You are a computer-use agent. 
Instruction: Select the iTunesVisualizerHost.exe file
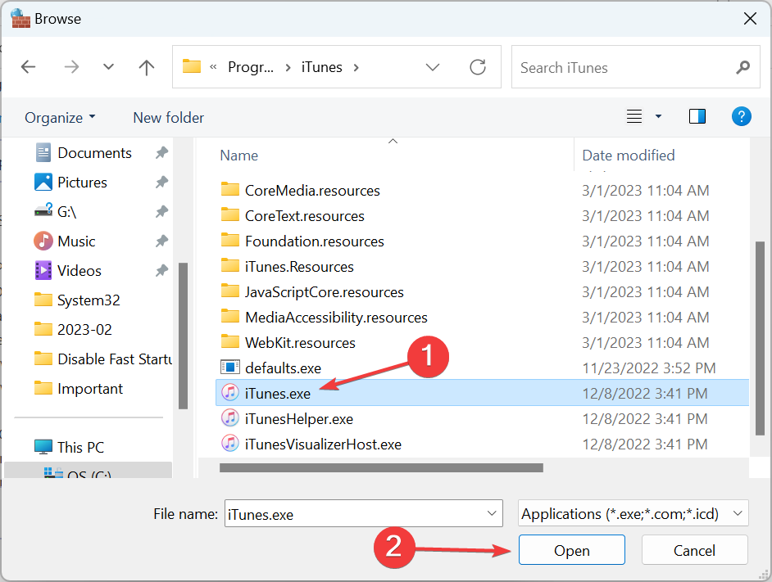323,444
